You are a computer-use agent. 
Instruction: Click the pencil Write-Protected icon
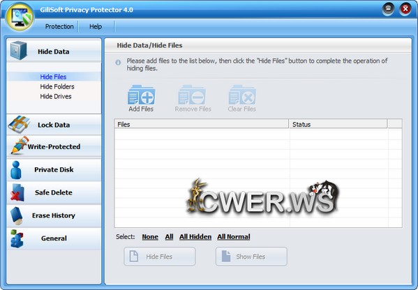[x=20, y=146]
